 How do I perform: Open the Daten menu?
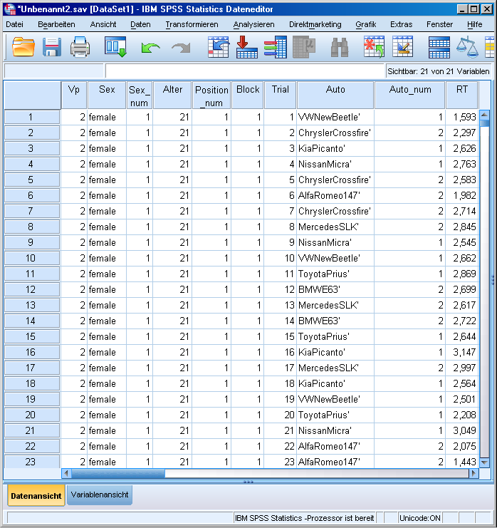(140, 24)
